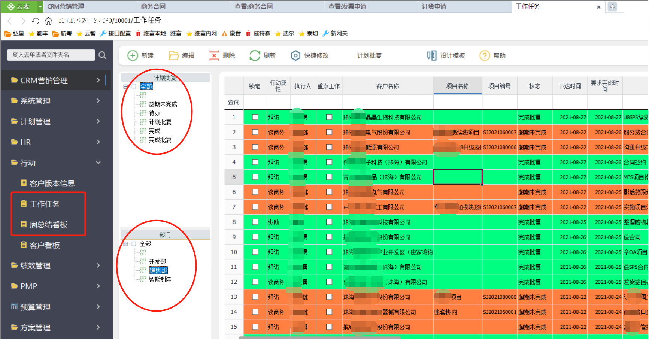Screen dimensions: 649x340
Task: Toggle 锁定 checkbox in row 9
Action: coord(255,237)
